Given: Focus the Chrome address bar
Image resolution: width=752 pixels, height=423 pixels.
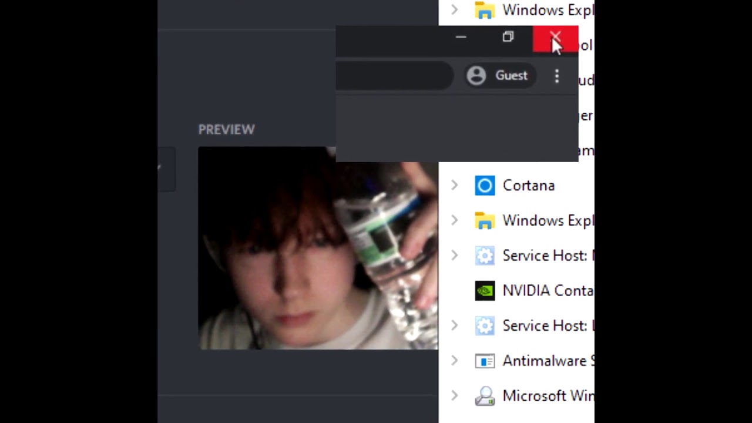Looking at the screenshot, I should tap(394, 76).
